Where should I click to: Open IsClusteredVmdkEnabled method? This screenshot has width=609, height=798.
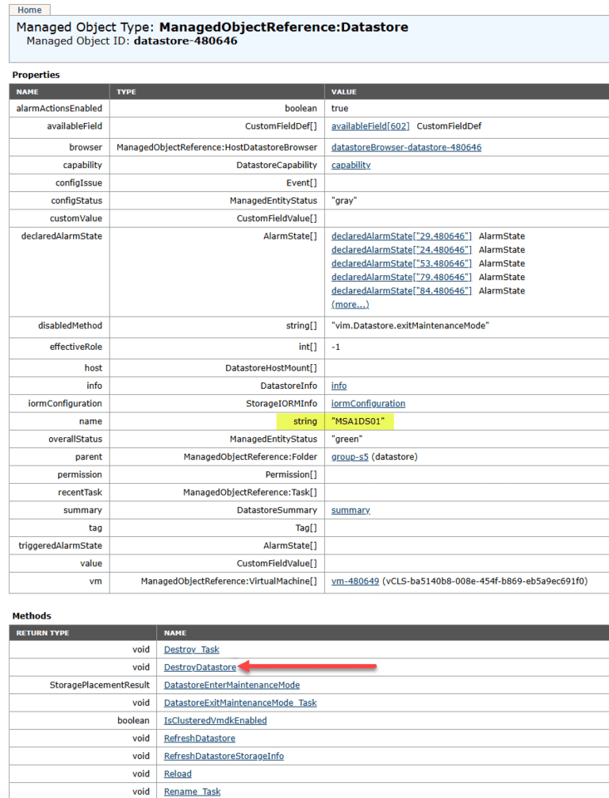215,720
